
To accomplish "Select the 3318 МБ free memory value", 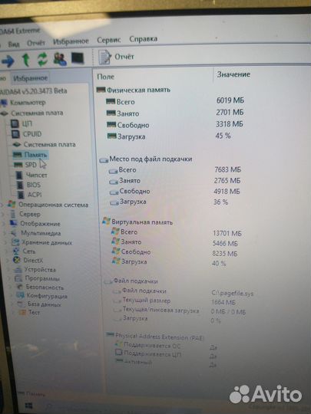I will tap(230, 124).
